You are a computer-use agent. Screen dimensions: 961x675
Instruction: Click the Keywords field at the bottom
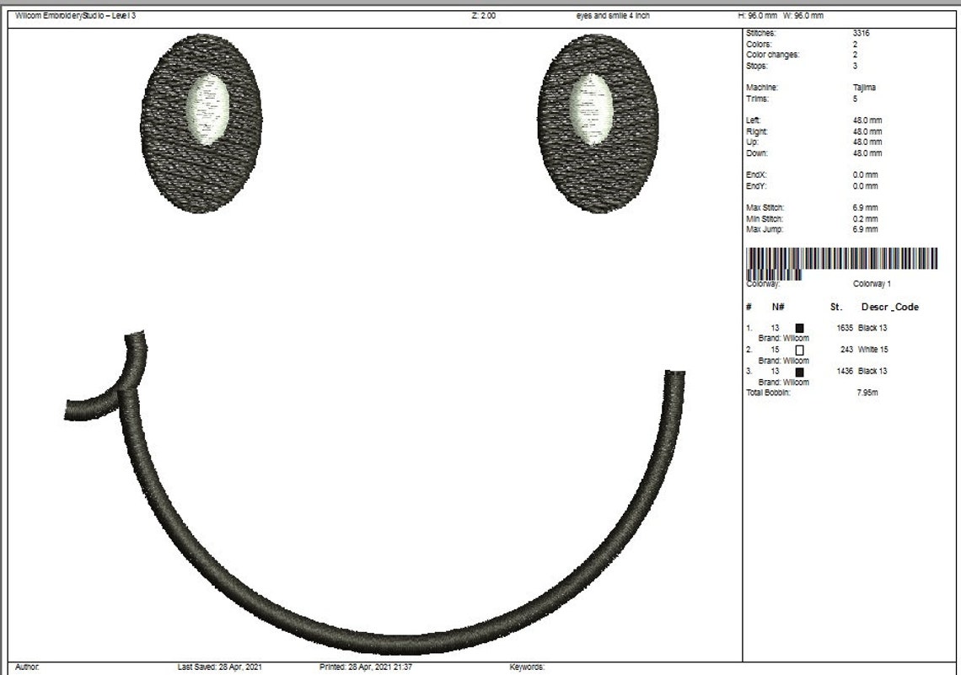pos(525,665)
